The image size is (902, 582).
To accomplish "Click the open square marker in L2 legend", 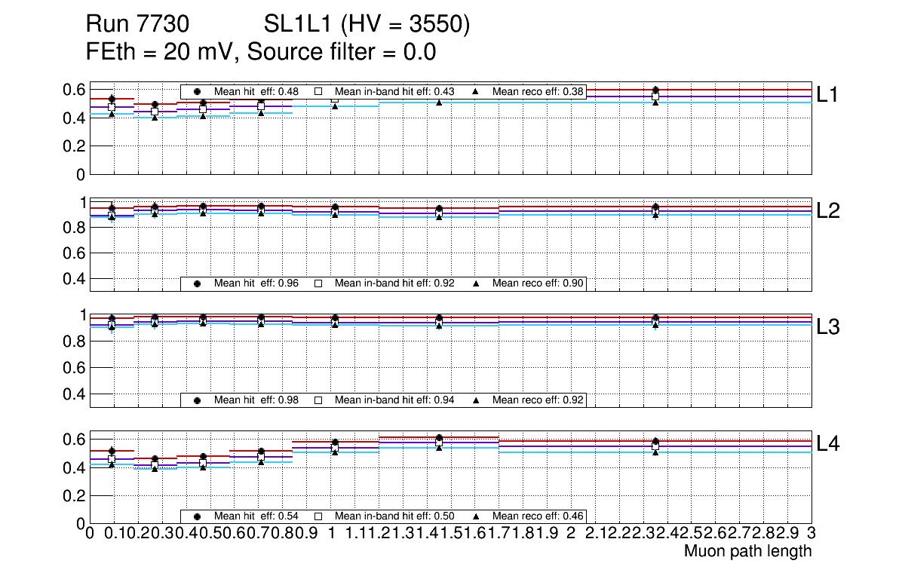I will click(x=318, y=283).
